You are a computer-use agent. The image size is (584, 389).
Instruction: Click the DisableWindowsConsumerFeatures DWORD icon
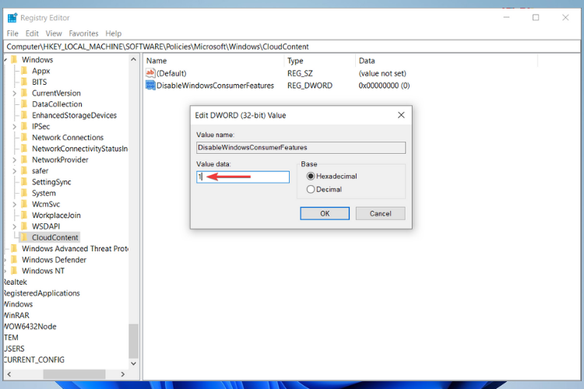click(150, 86)
